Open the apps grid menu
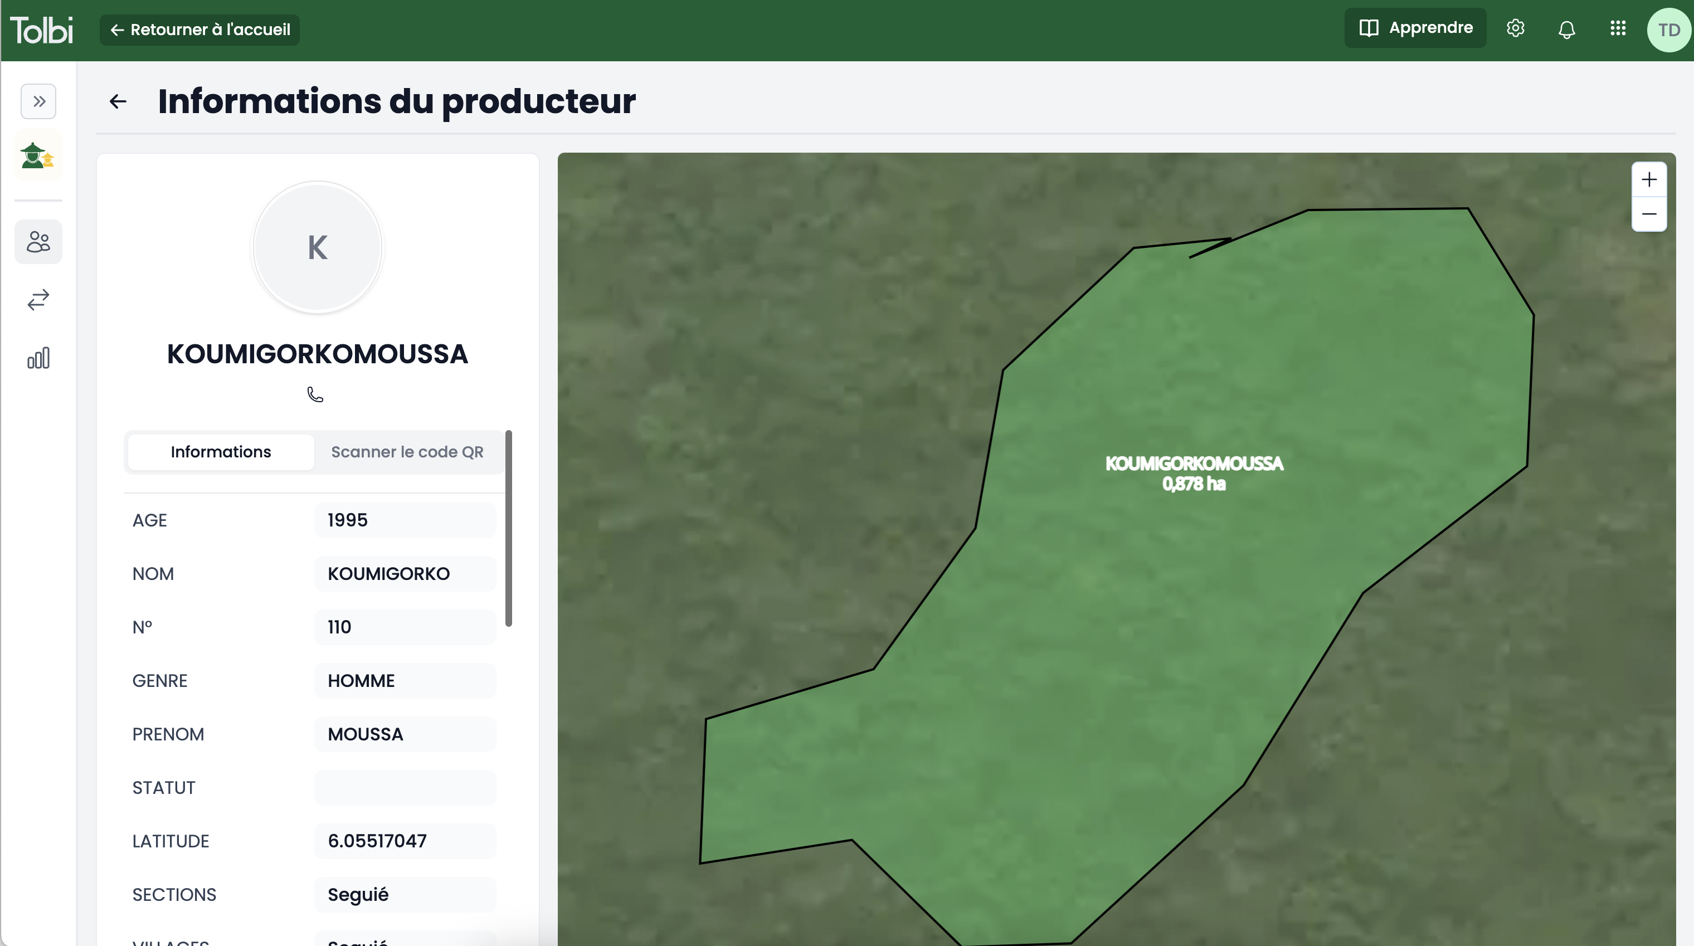 pyautogui.click(x=1618, y=28)
